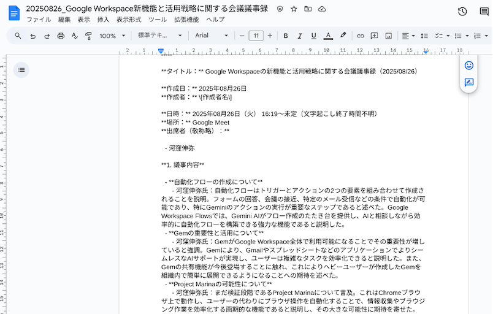Open numbered list options arrow

pyautogui.click(x=486, y=36)
